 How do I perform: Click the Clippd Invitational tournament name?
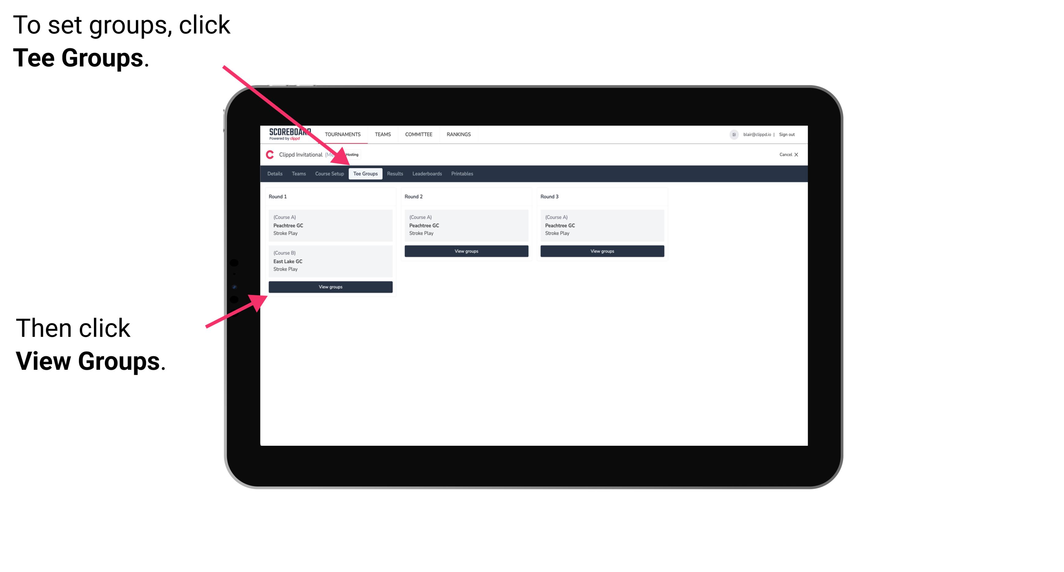317,154
